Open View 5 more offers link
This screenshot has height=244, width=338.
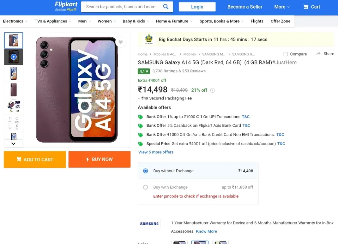156,152
